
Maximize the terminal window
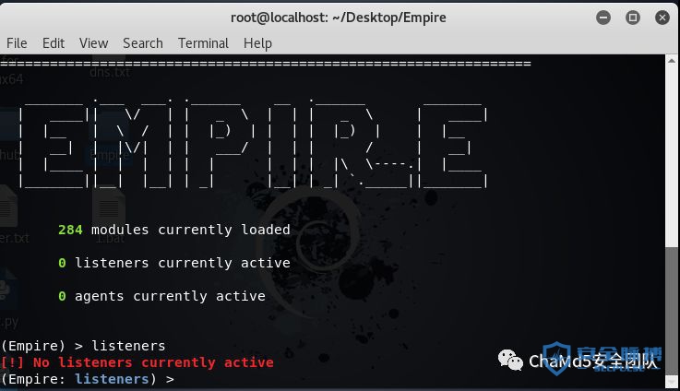coord(633,18)
